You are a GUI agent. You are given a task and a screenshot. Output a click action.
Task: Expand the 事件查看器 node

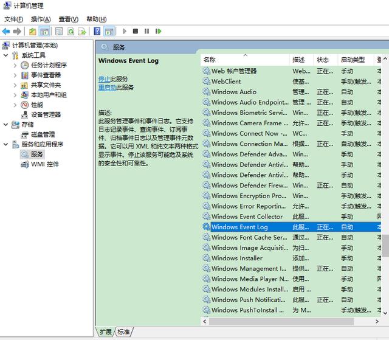(15, 75)
